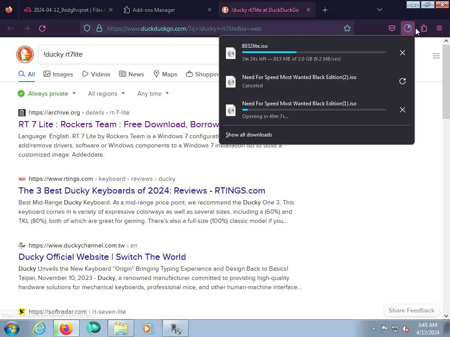Click the Firefox View icon
Screen dimensions: 450x337
9,10
